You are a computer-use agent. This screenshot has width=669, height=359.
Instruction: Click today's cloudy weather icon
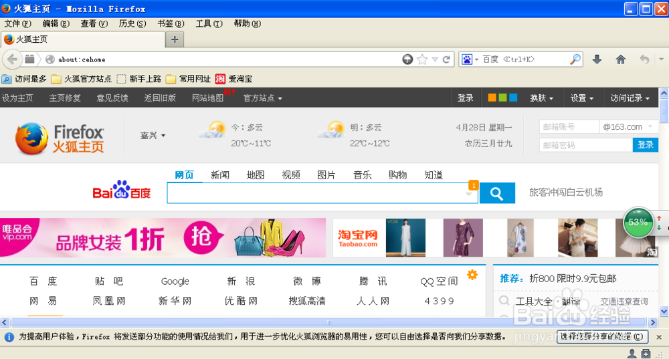pos(213,130)
